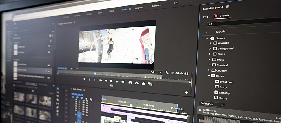Open the Relevance sort dropdown
Screen dimensions: 281x123
tap(211, 104)
